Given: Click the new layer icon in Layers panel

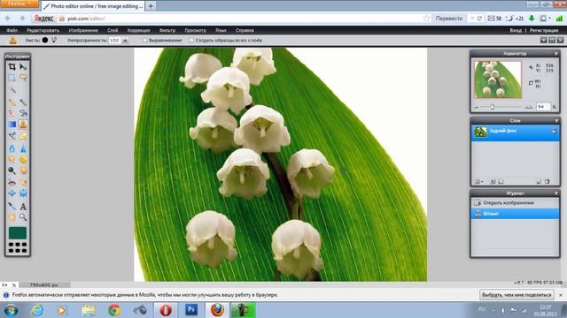Looking at the screenshot, I should click(538, 181).
